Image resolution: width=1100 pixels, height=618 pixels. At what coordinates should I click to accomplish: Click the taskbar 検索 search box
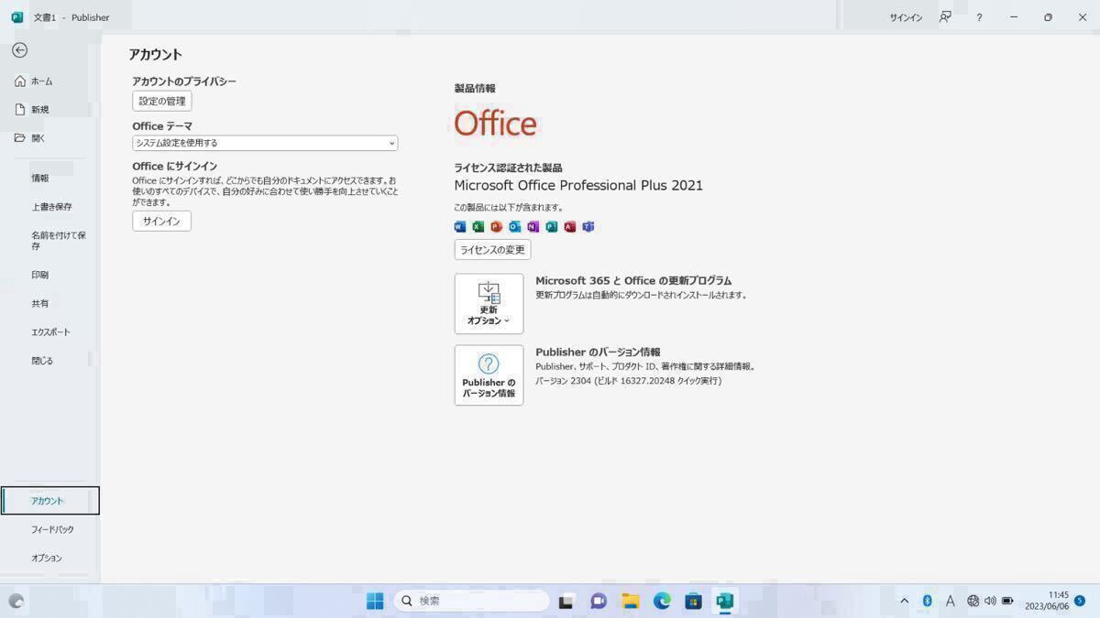coord(472,601)
